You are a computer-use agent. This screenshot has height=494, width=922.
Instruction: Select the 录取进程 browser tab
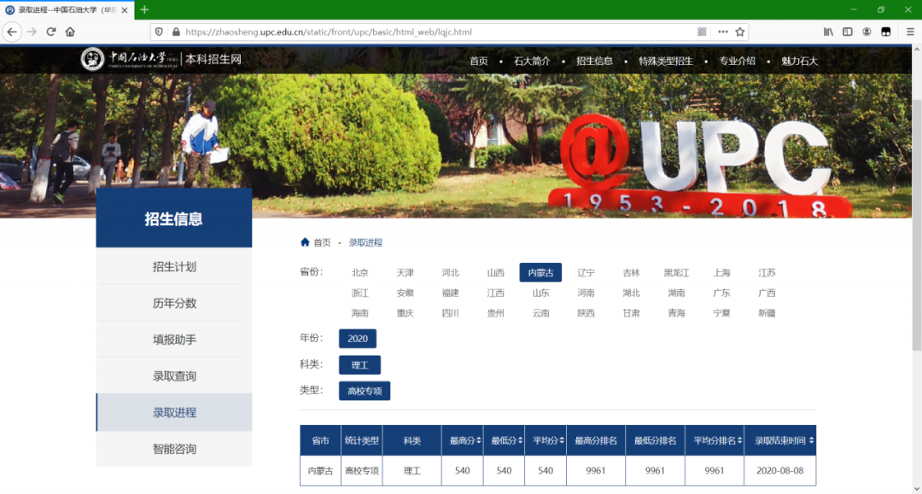pos(60,10)
